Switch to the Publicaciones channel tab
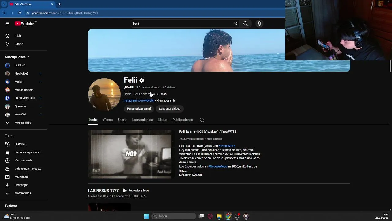The height and width of the screenshot is (221, 392). click(183, 120)
